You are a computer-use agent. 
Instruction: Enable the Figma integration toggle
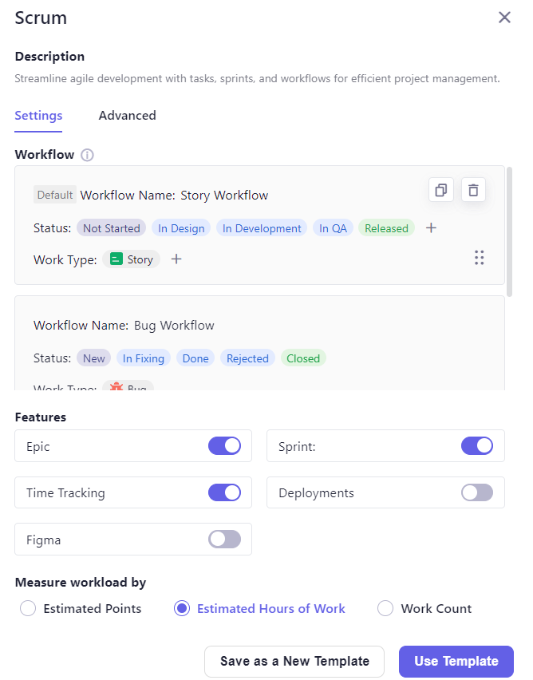(224, 540)
